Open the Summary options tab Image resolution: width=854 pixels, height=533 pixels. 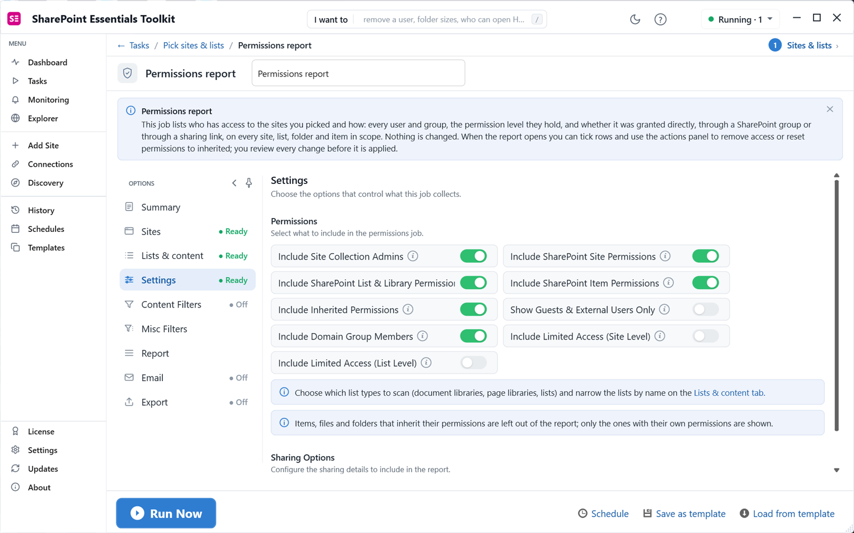coord(187,207)
